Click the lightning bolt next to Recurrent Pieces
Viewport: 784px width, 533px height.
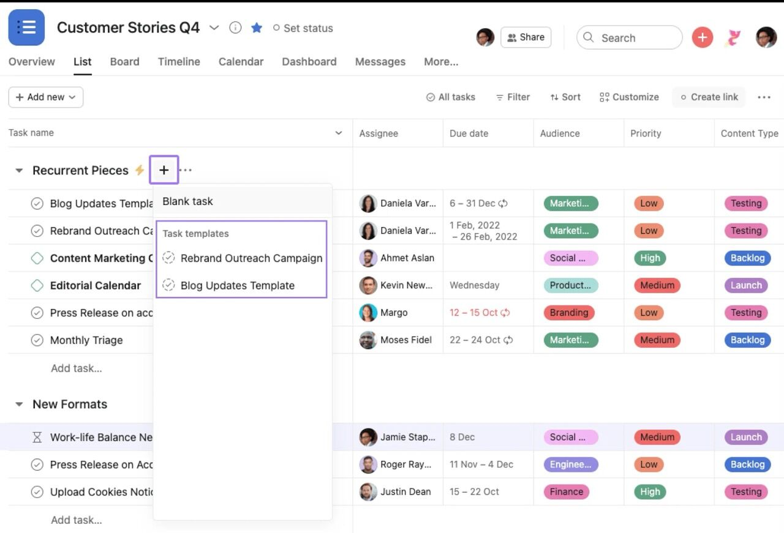click(x=138, y=171)
